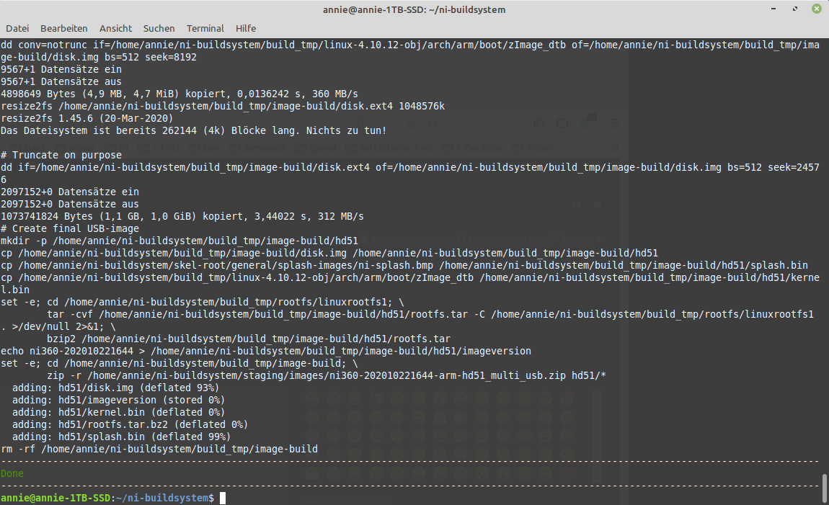Open the Ansicht menu
Viewport: 829px width, 505px height.
[x=115, y=28]
